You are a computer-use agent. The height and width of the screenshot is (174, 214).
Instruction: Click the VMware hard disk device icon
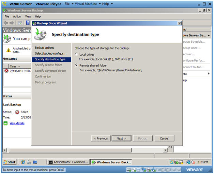(x=128, y=170)
